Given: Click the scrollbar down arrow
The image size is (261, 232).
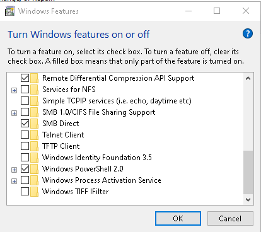Looking at the screenshot, I should click(248, 199).
